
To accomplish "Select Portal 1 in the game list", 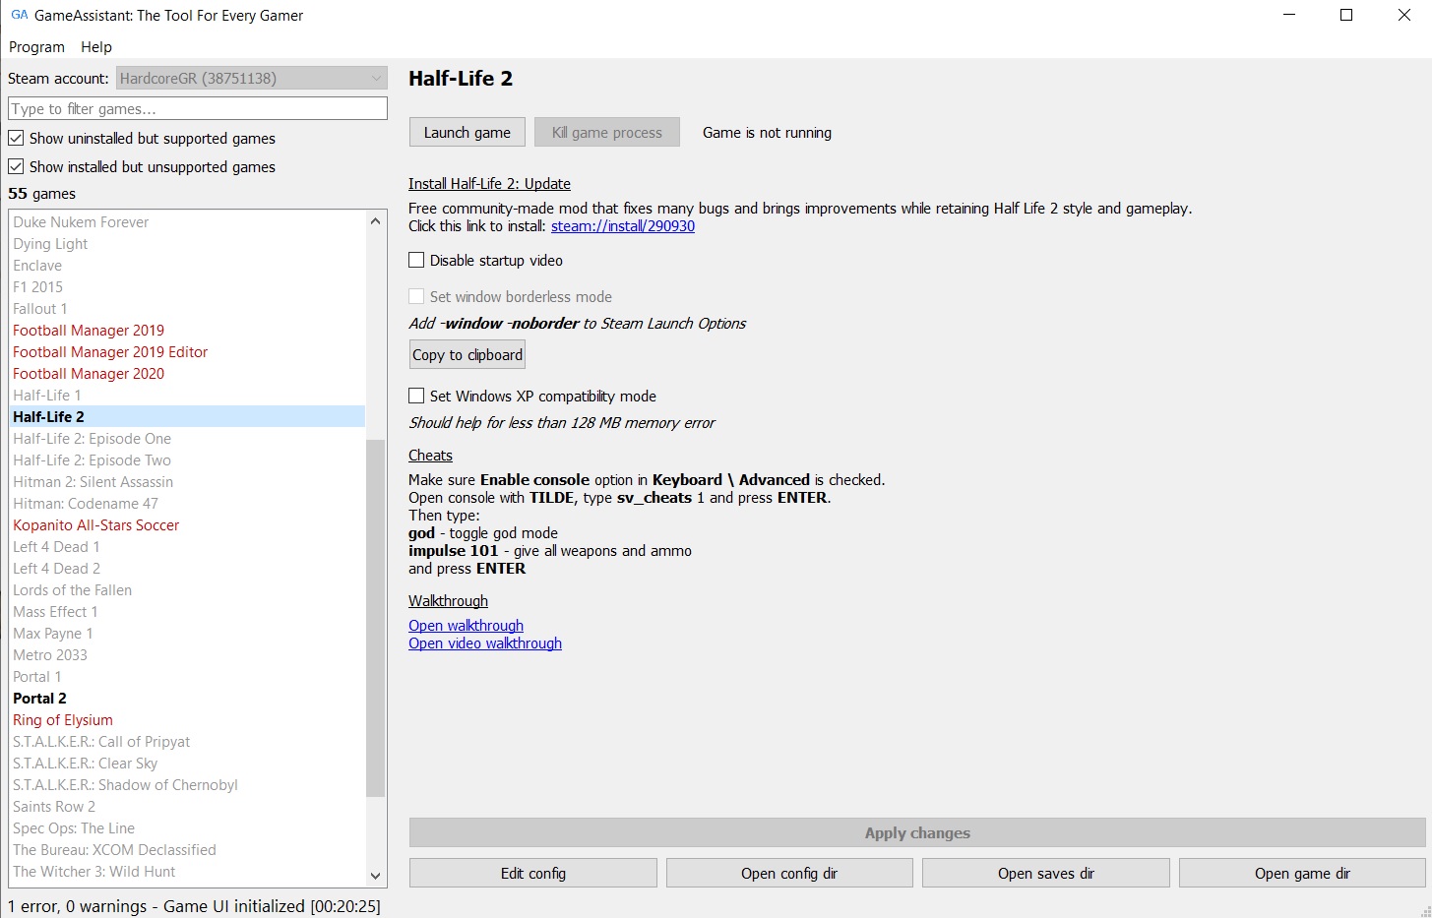I will point(187,677).
